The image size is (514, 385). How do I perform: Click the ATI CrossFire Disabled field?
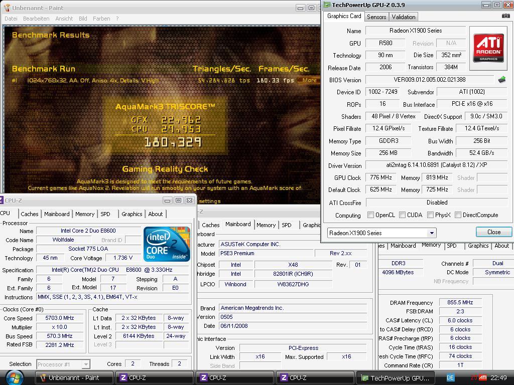coord(437,203)
